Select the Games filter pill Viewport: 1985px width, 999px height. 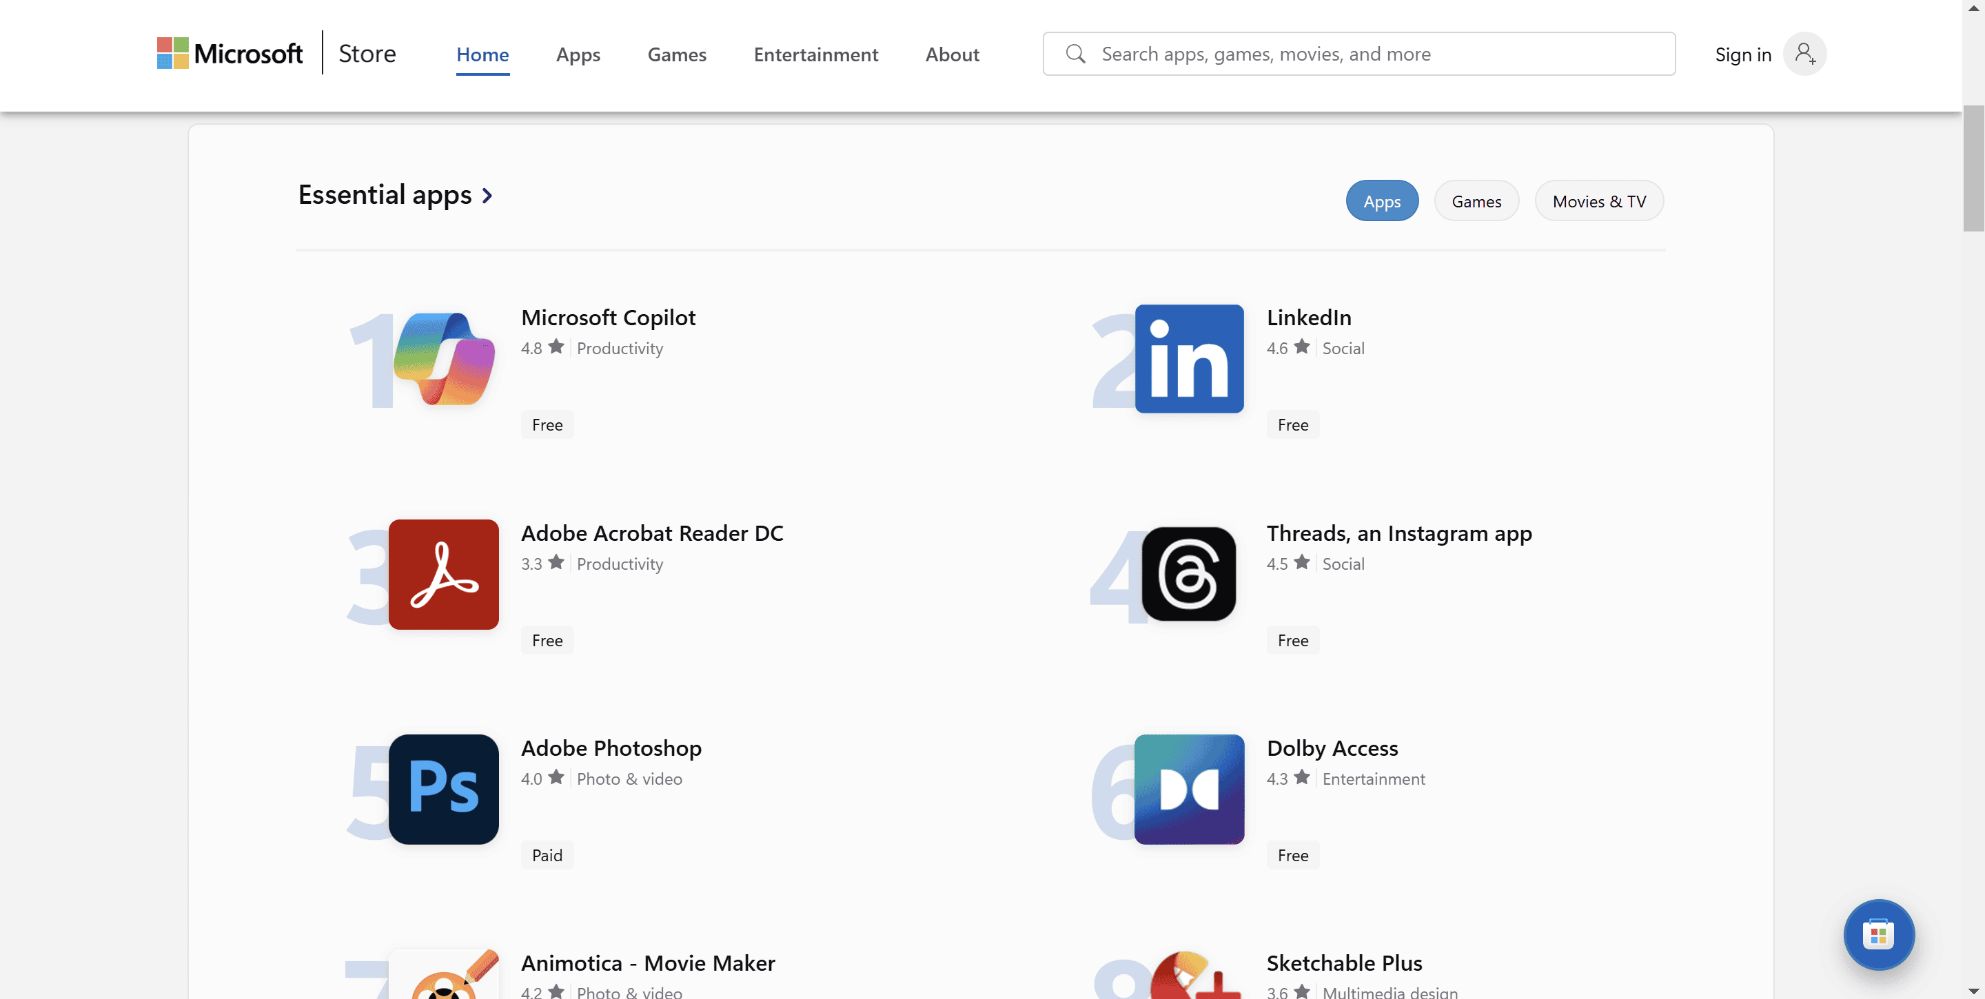1476,201
